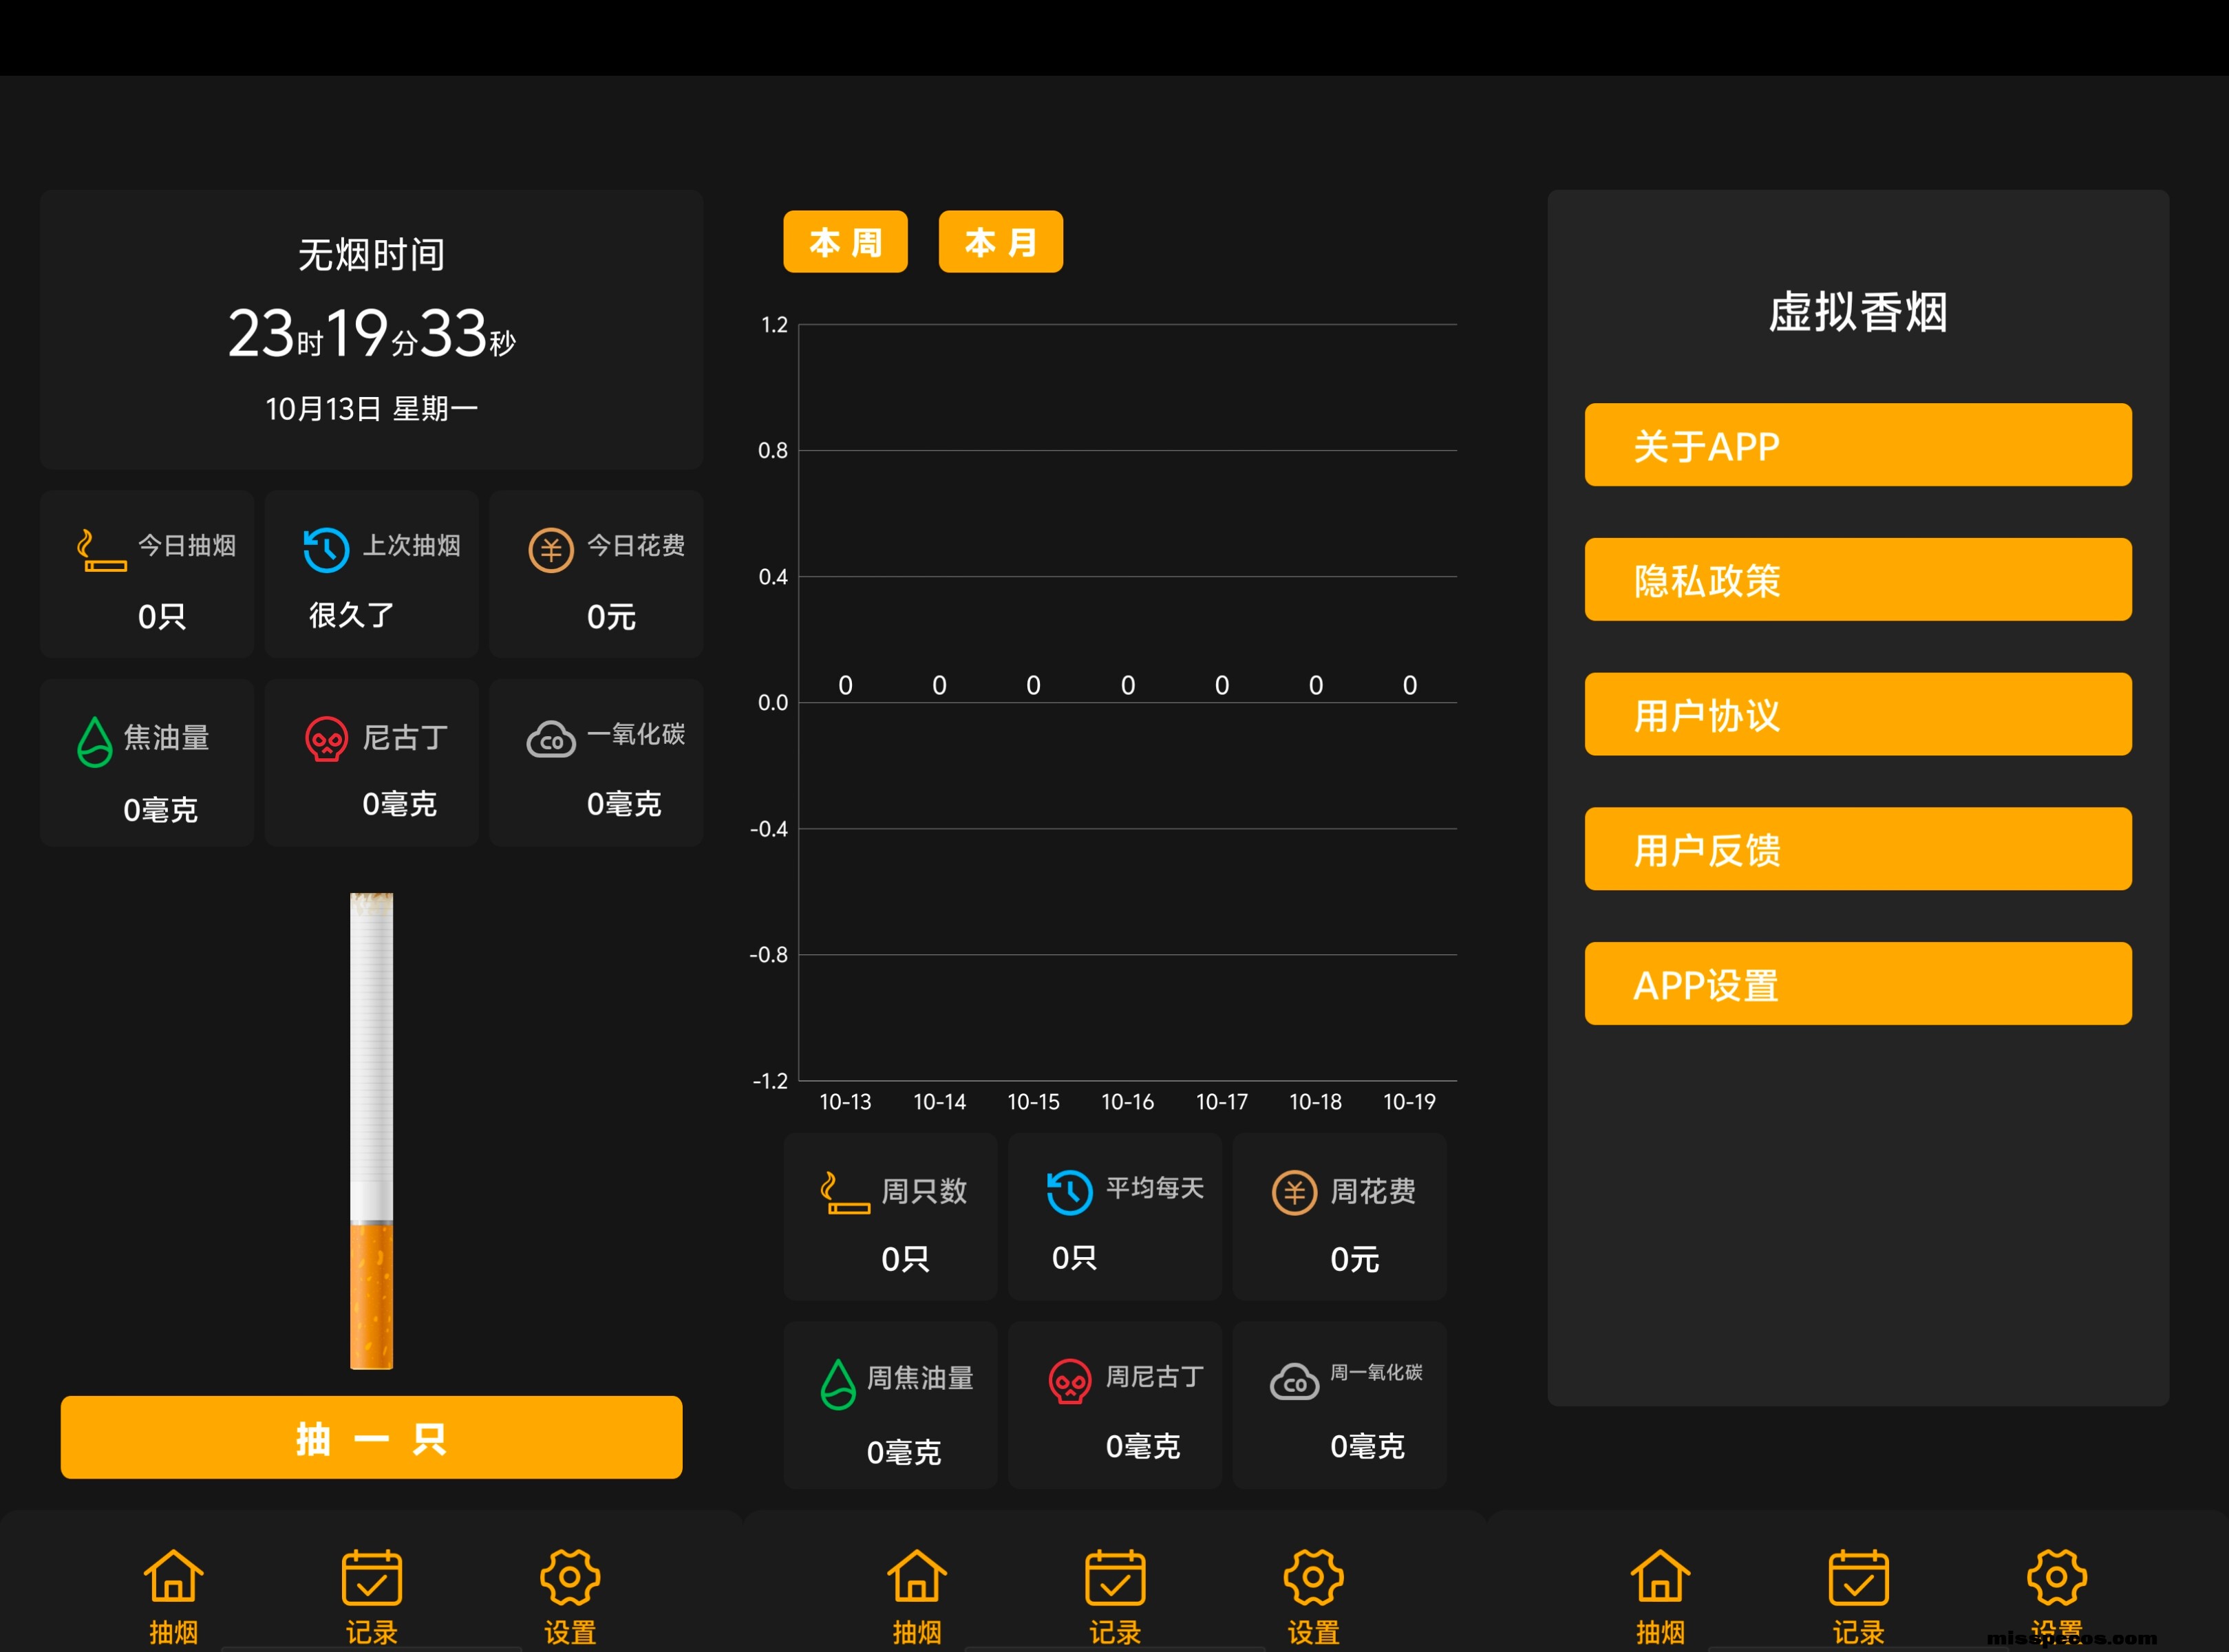Switch the chart to 本月 view

(1000, 242)
